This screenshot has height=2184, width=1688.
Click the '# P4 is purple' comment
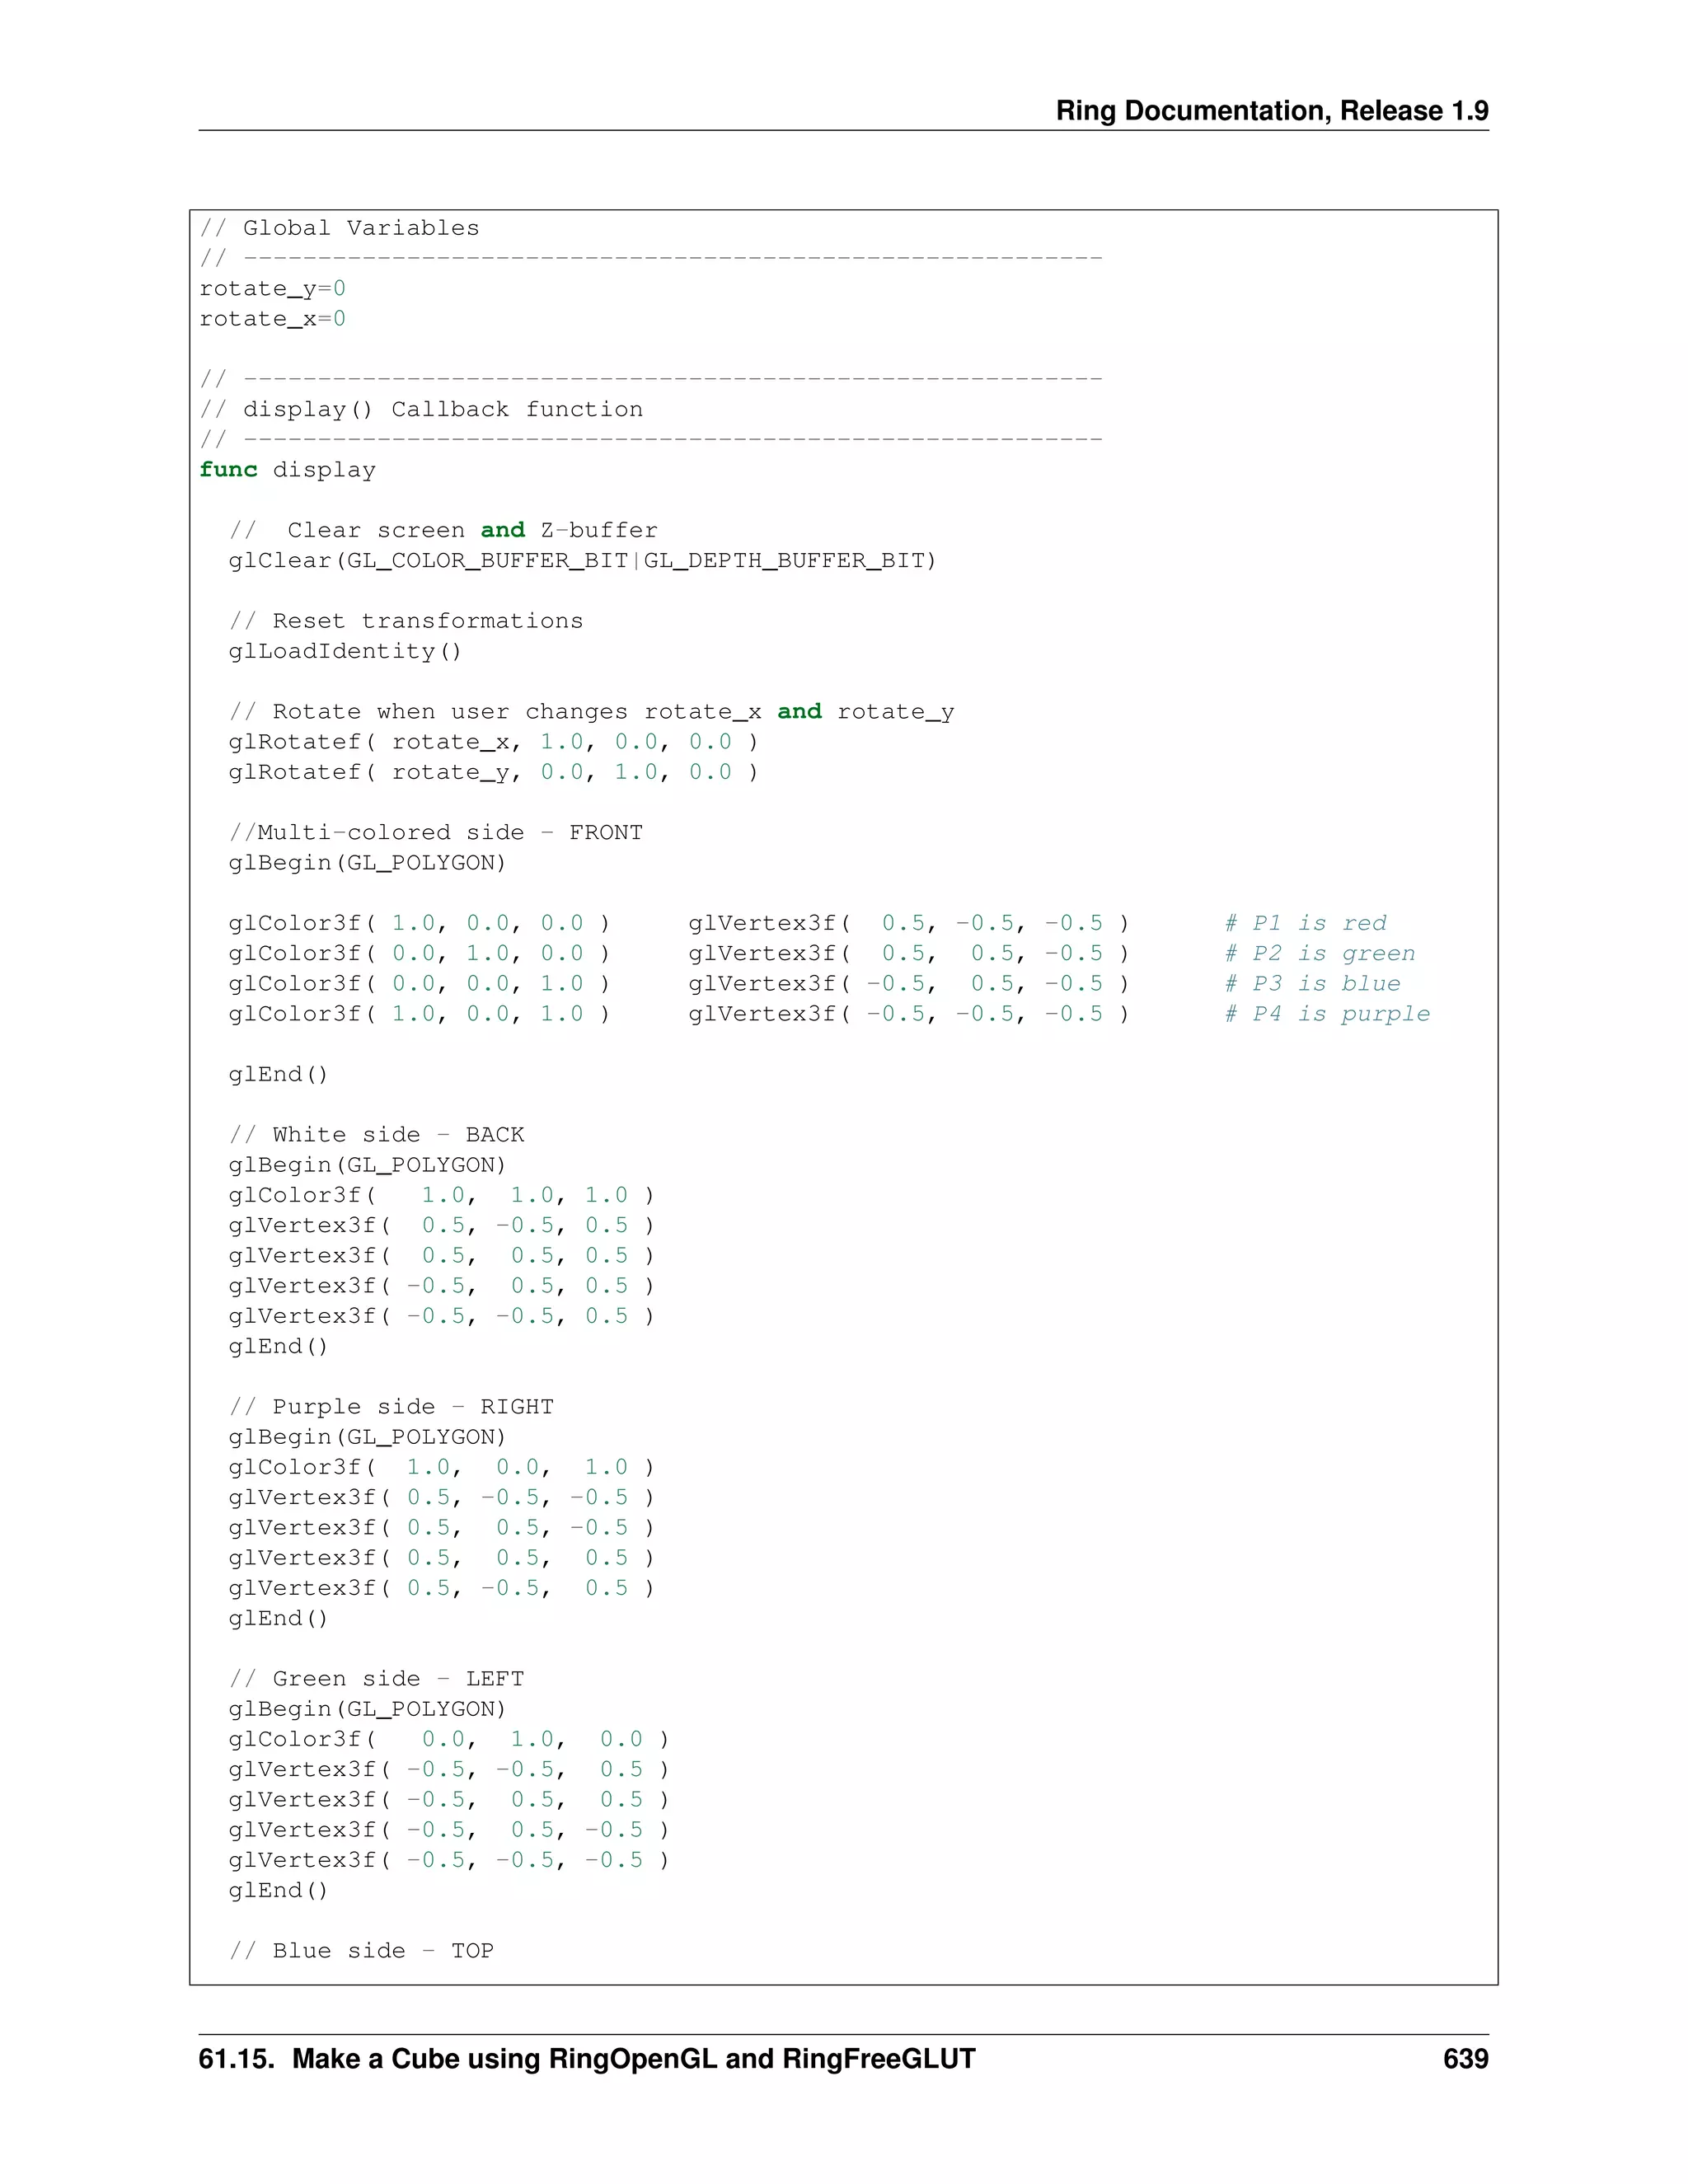pos(1327,1014)
